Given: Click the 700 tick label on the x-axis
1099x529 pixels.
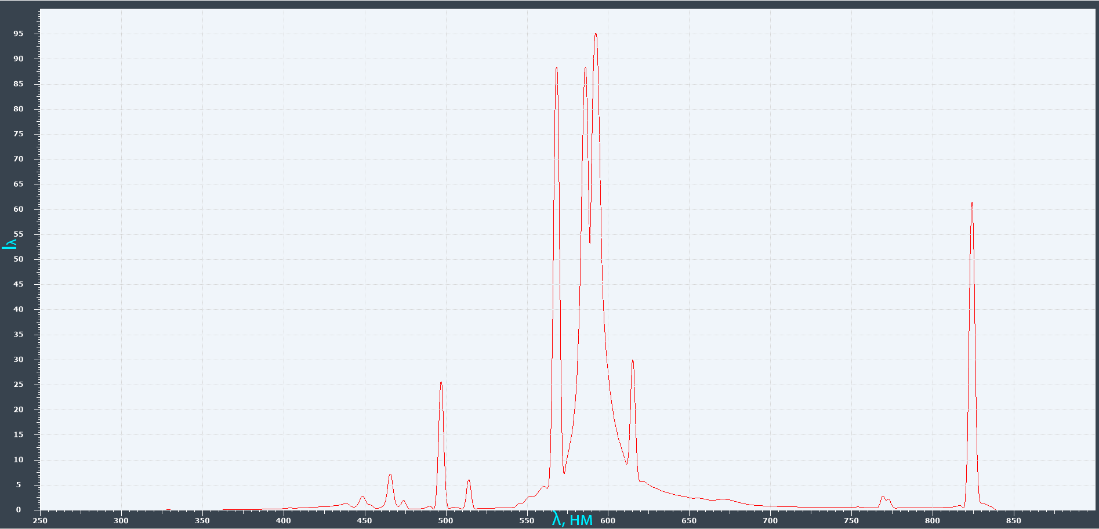Looking at the screenshot, I should pyautogui.click(x=770, y=521).
